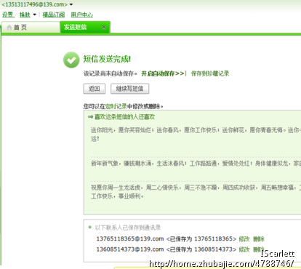Click the home icon on 首页 tab

(x=9, y=27)
